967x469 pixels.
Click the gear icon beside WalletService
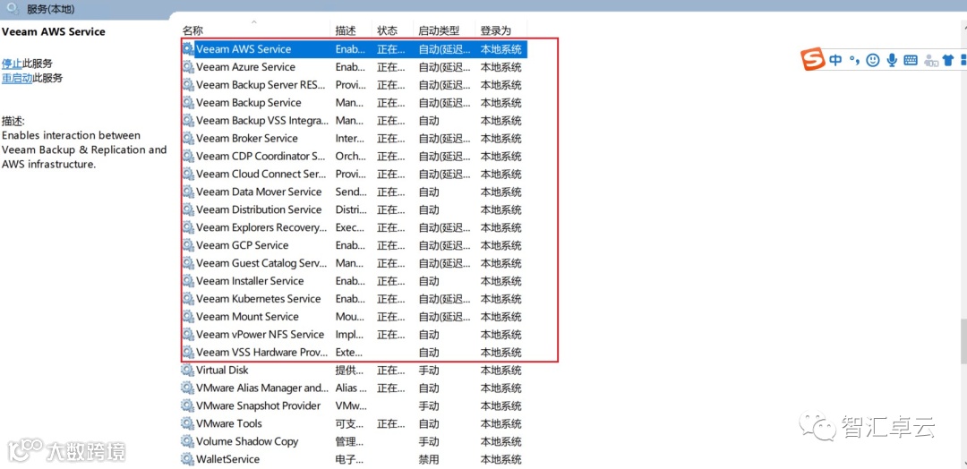pyautogui.click(x=187, y=460)
